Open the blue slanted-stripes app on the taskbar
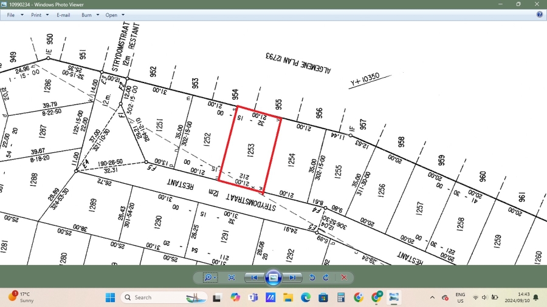This screenshot has height=307, width=547. 270,297
